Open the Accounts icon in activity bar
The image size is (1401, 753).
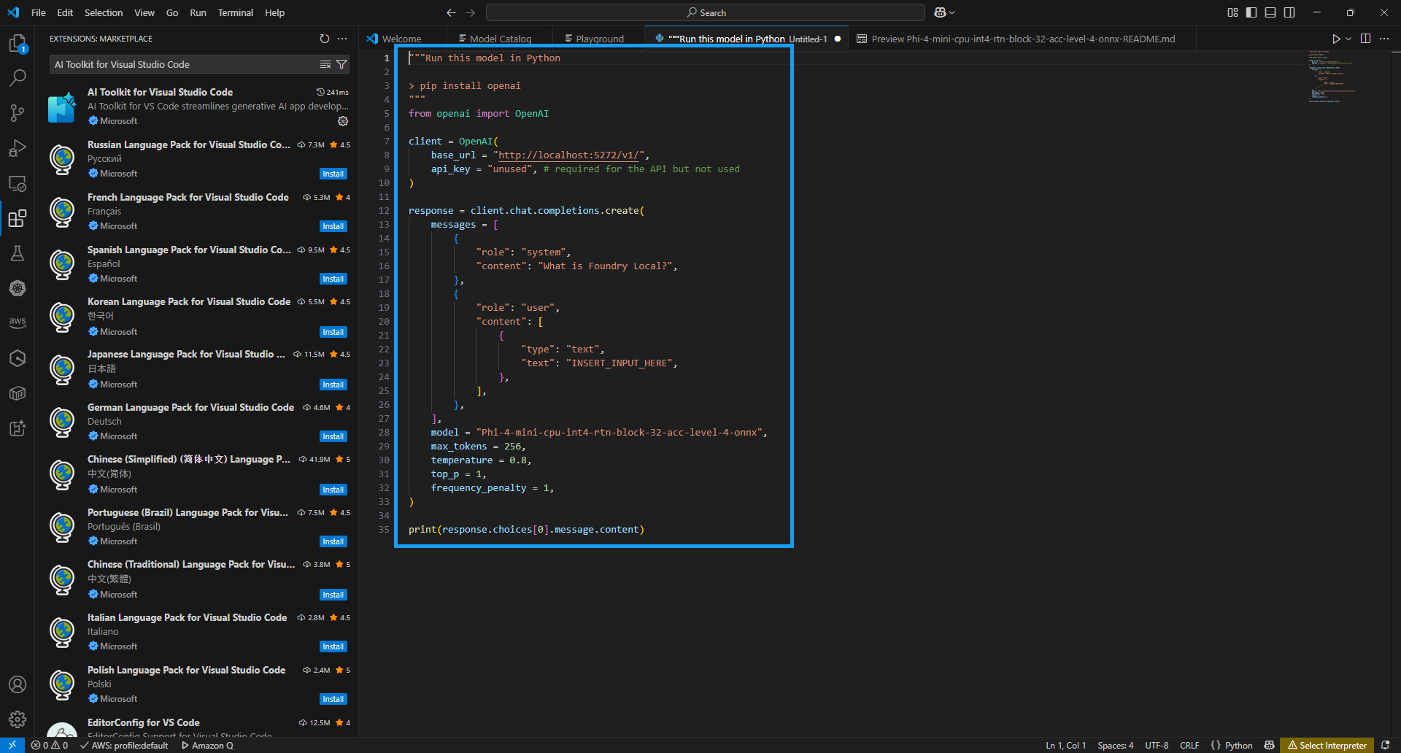(18, 684)
